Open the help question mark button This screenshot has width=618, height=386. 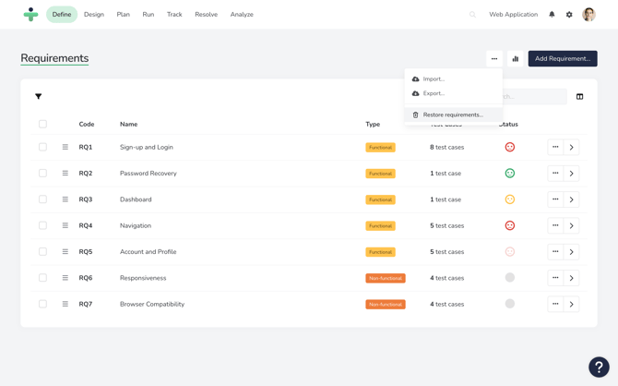599,367
